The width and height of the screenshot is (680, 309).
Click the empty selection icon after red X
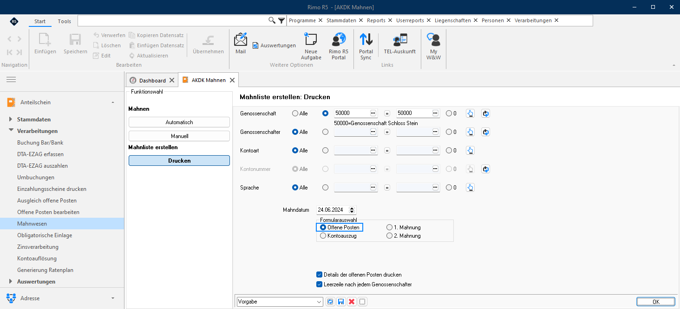[x=363, y=302]
